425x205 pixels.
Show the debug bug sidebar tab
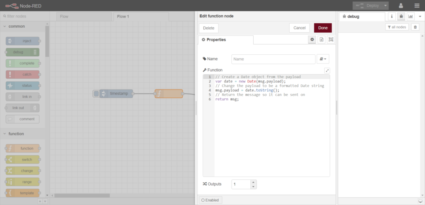point(401,17)
